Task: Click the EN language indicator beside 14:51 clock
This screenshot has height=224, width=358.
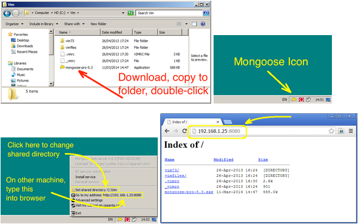Action: tap(284, 99)
